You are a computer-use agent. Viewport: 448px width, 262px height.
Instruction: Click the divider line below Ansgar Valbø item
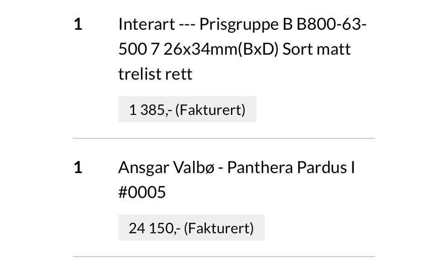click(224, 256)
